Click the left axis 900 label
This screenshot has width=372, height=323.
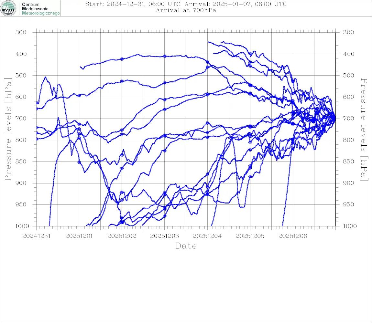pyautogui.click(x=21, y=183)
